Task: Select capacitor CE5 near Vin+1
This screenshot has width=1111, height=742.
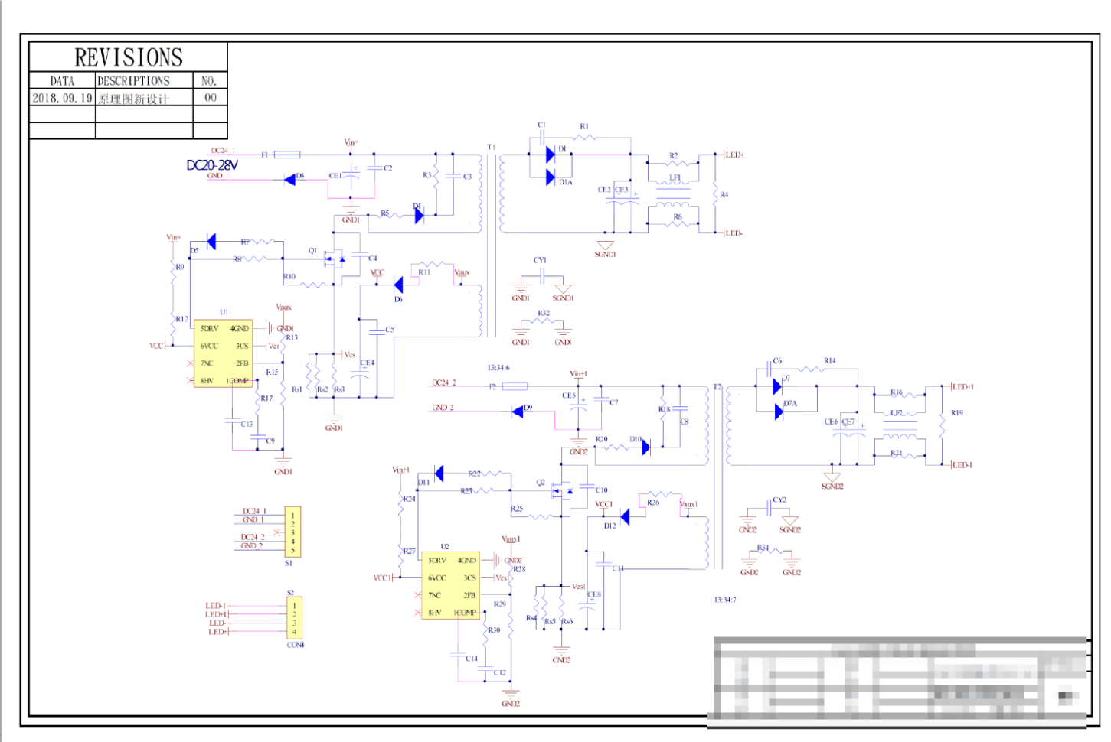Action: 579,406
